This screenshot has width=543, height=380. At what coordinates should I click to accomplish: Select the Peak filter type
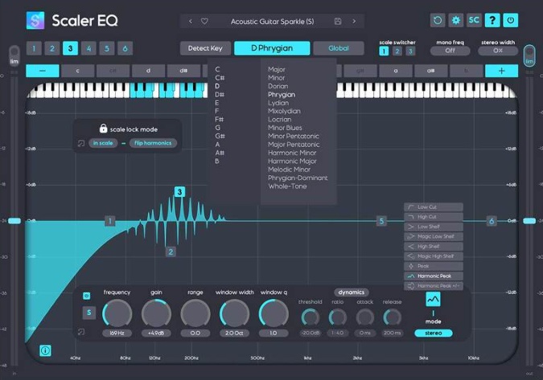click(x=434, y=266)
